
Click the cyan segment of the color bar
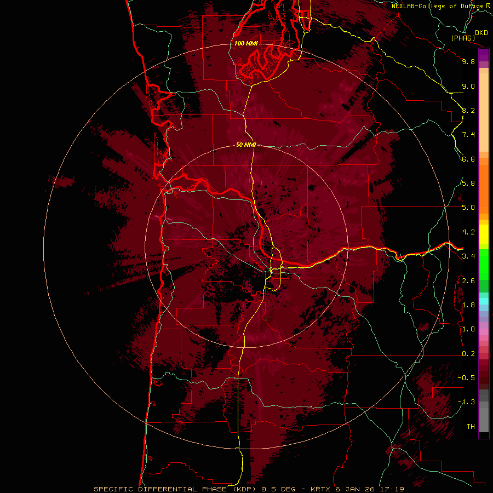pos(484,301)
